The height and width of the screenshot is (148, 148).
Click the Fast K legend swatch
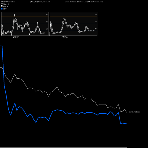(x=2, y=6)
